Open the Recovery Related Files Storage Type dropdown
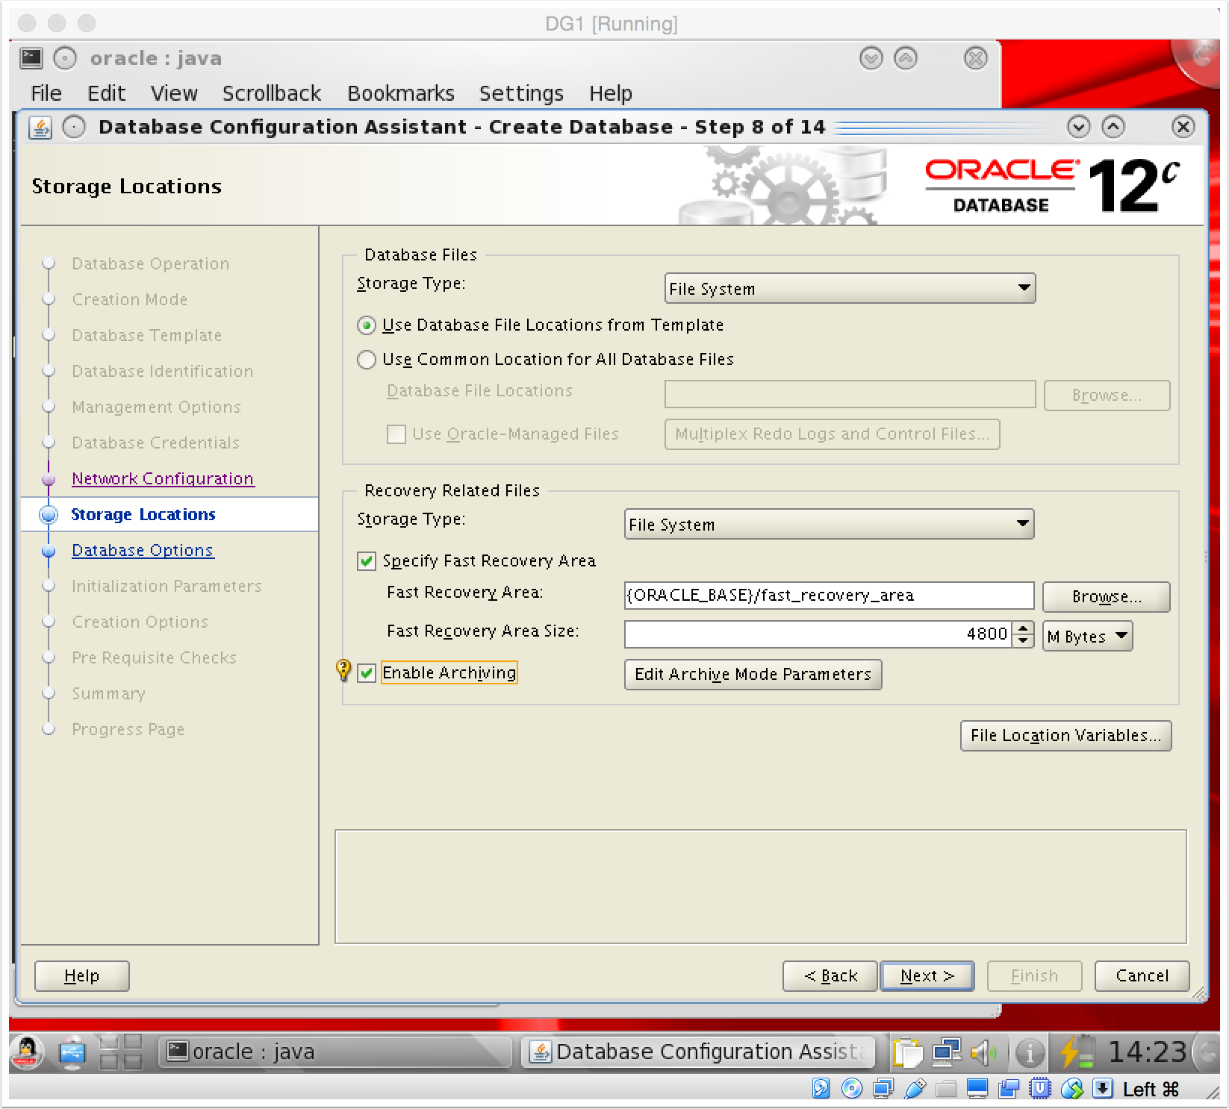Image resolution: width=1229 pixels, height=1109 pixels. click(829, 524)
